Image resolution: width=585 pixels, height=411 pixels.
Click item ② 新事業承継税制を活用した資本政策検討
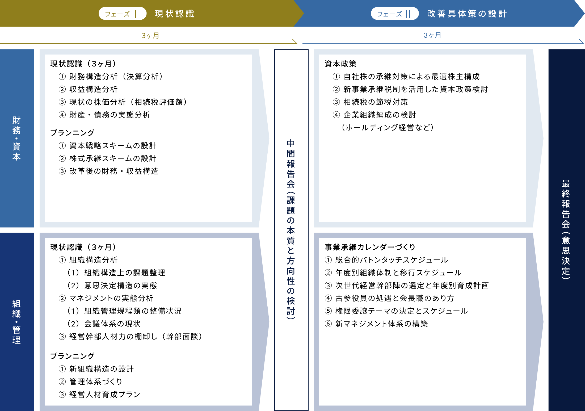pyautogui.click(x=410, y=89)
